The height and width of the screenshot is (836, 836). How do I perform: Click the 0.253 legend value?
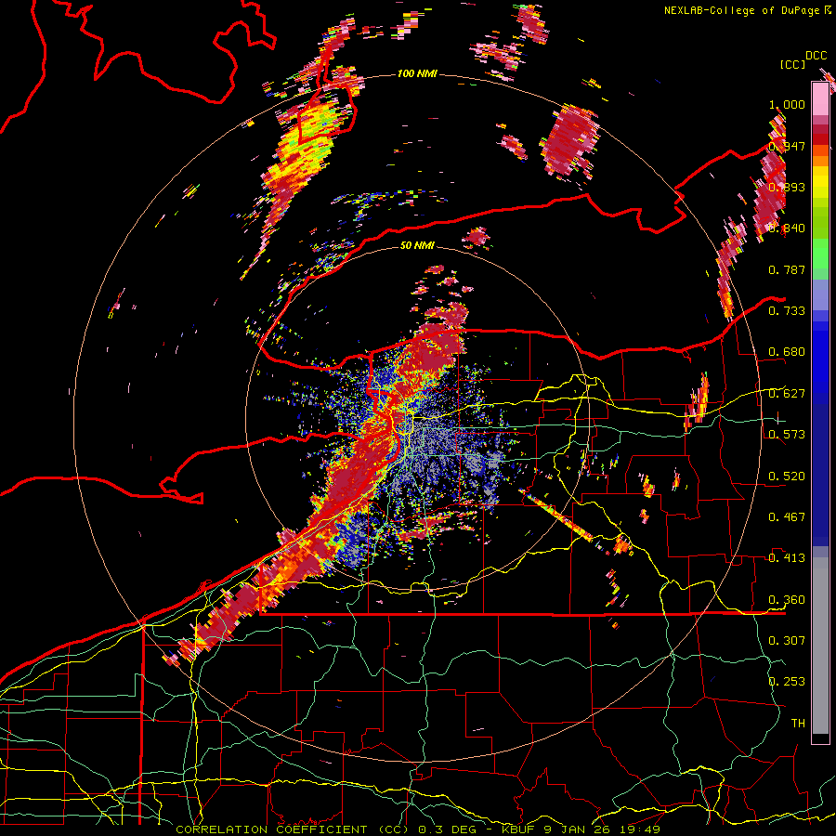pyautogui.click(x=787, y=682)
